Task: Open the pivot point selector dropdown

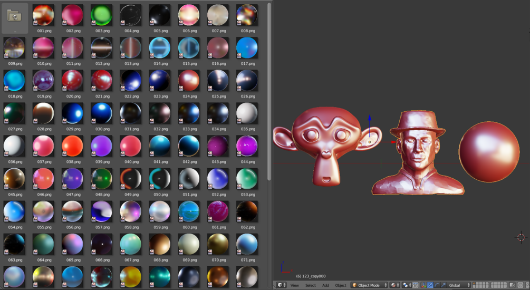Action: point(406,285)
